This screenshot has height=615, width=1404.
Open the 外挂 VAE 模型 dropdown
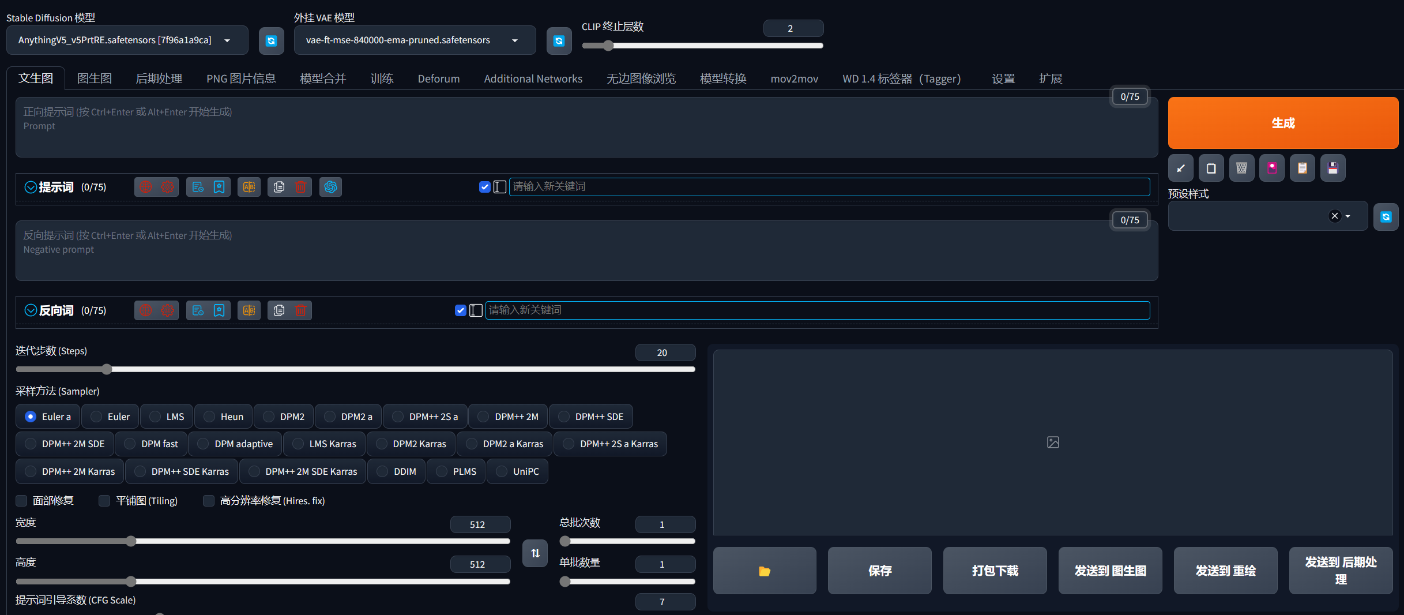point(414,40)
